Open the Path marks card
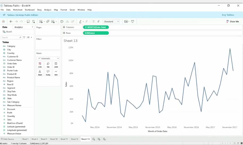Image resolution: width=243 pixels, height=145 pixels. coord(56,72)
